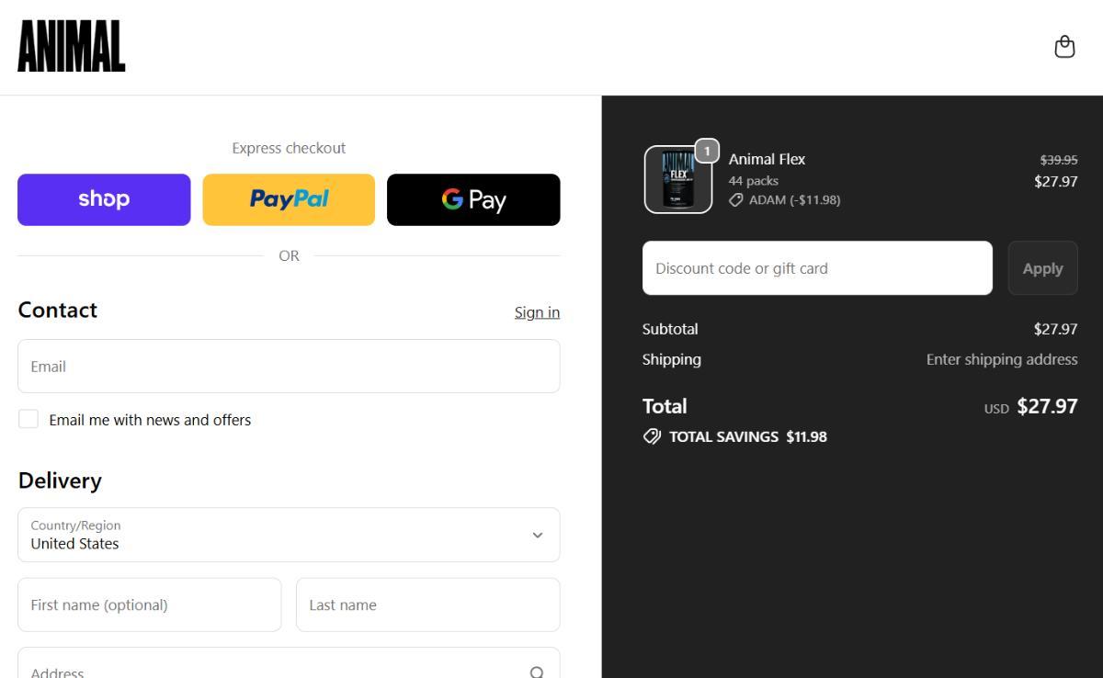
Task: Click the quantity badge on product
Action: coord(706,152)
